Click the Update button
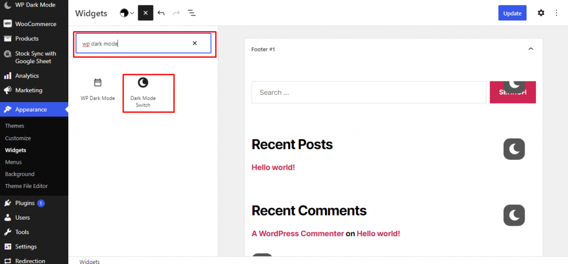The height and width of the screenshot is (264, 568). pyautogui.click(x=512, y=13)
